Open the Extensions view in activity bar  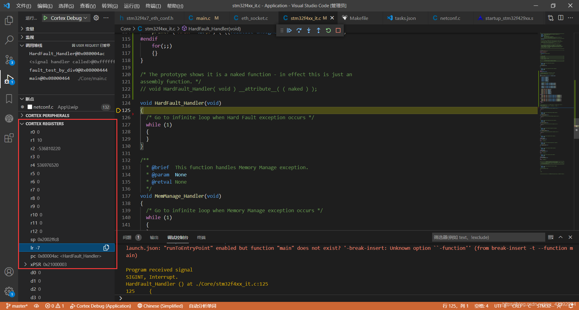[x=9, y=138]
